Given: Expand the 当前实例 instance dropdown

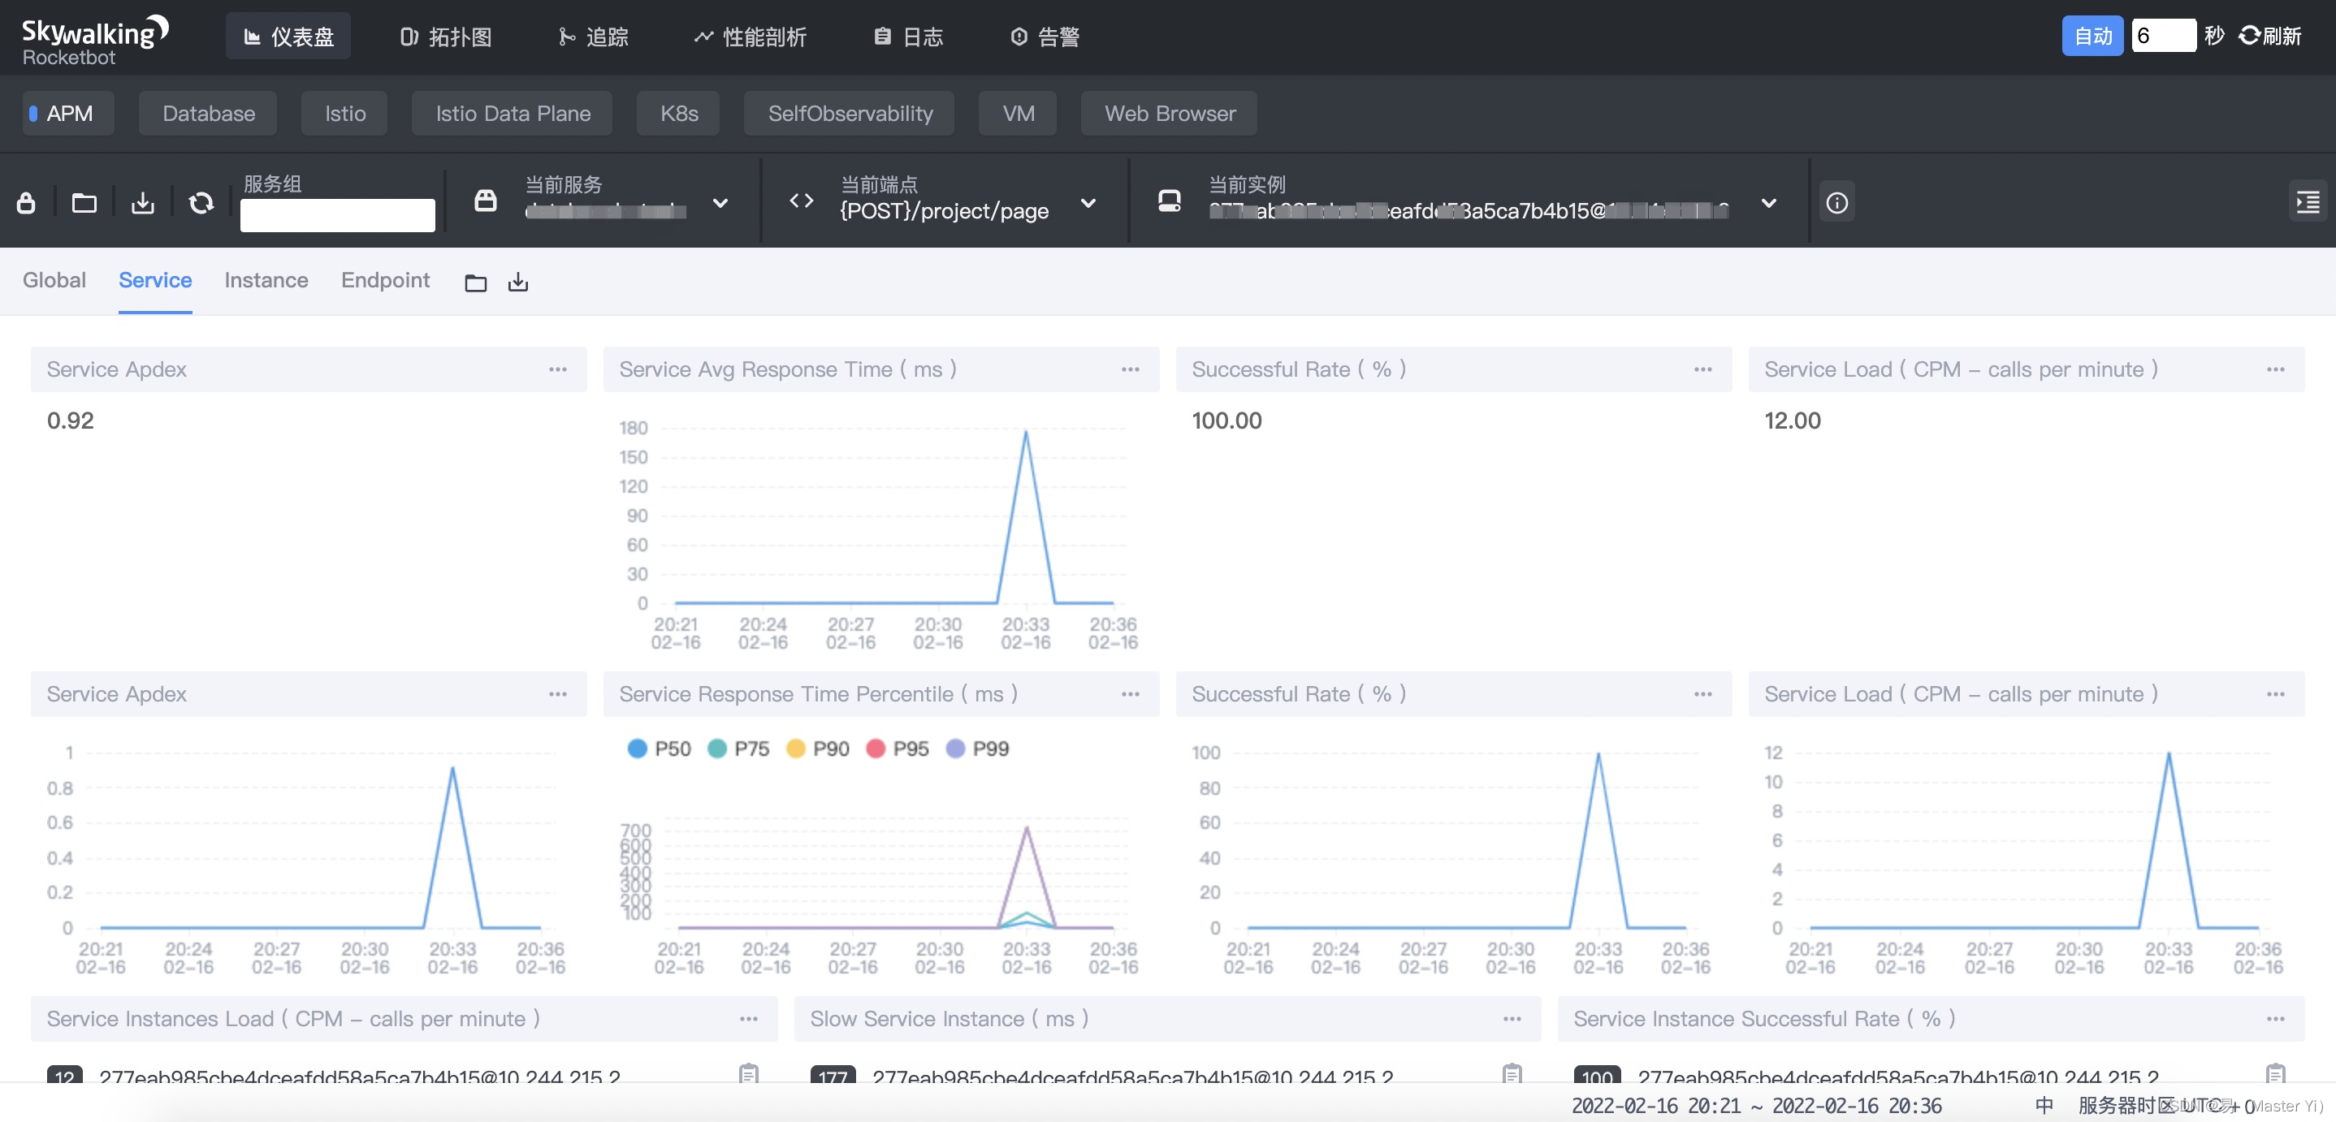Looking at the screenshot, I should point(1768,203).
